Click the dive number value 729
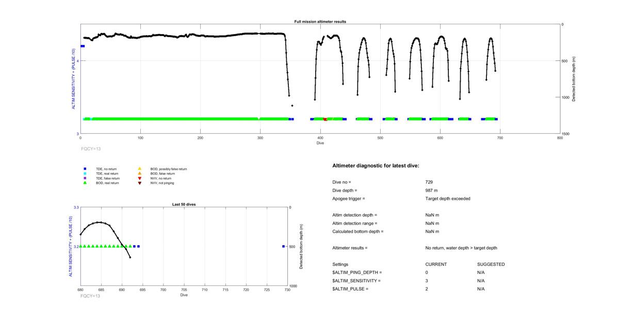The height and width of the screenshot is (321, 619). coord(429,182)
